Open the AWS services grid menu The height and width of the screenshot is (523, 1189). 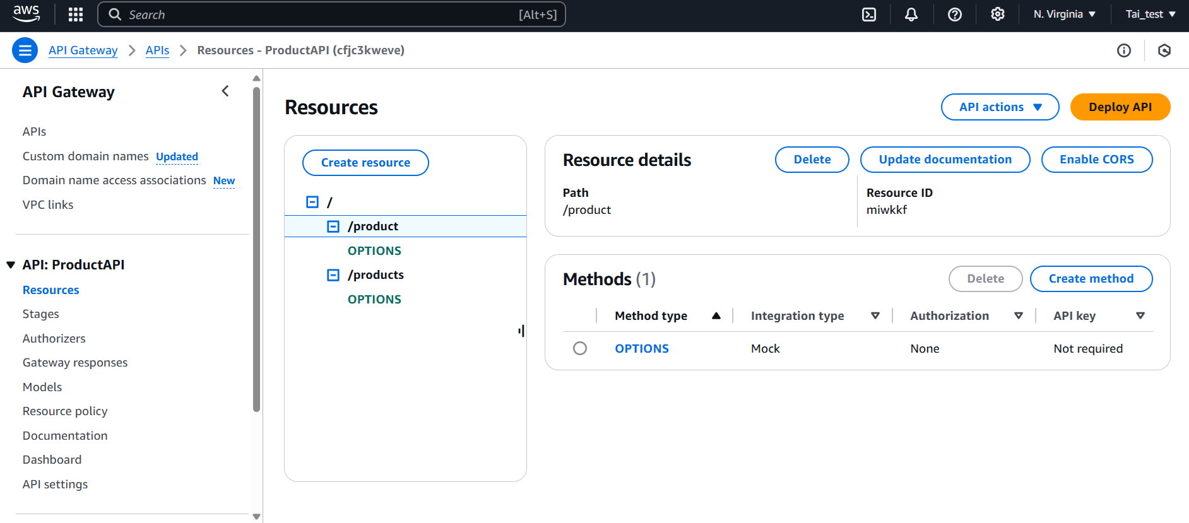pyautogui.click(x=76, y=15)
